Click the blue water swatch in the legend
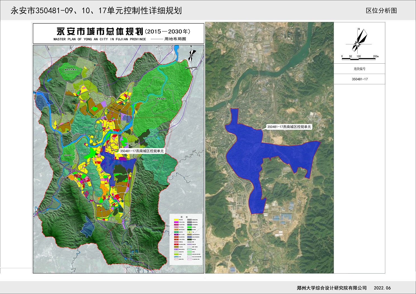 tap(176, 257)
